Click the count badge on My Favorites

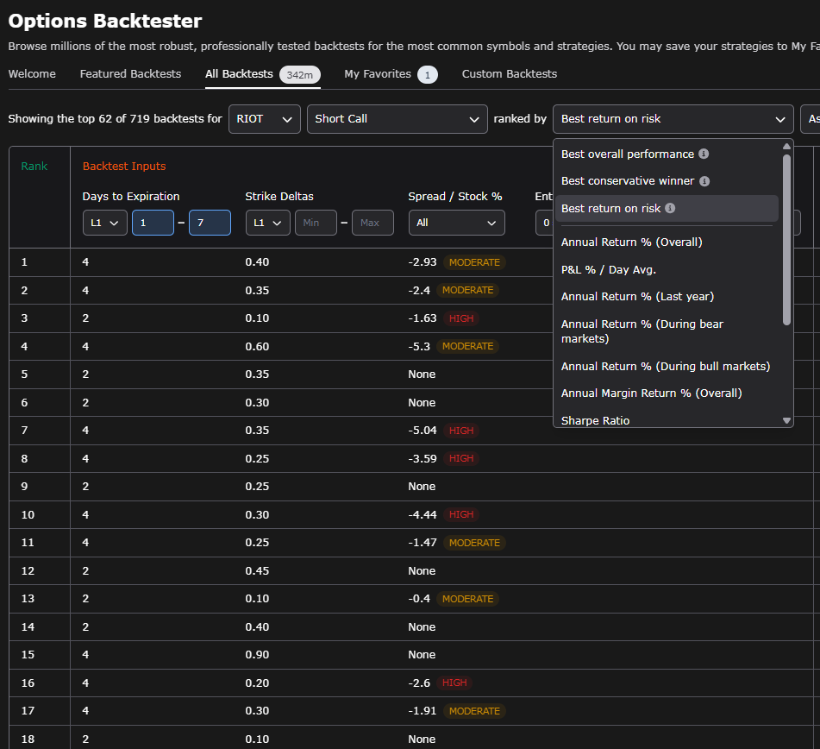pos(428,75)
